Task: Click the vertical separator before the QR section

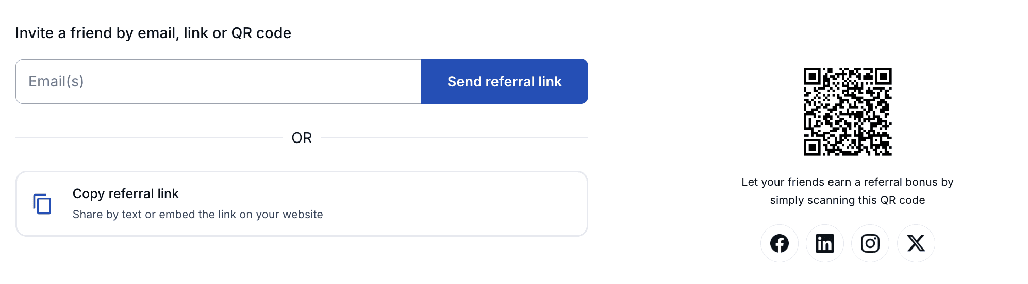Action: [x=672, y=161]
